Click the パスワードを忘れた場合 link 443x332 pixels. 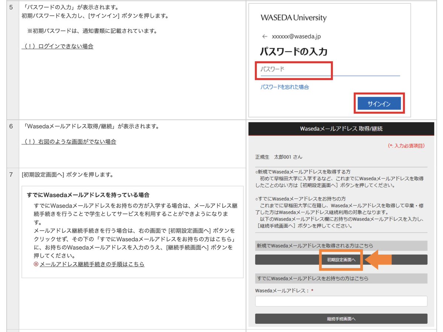[285, 87]
